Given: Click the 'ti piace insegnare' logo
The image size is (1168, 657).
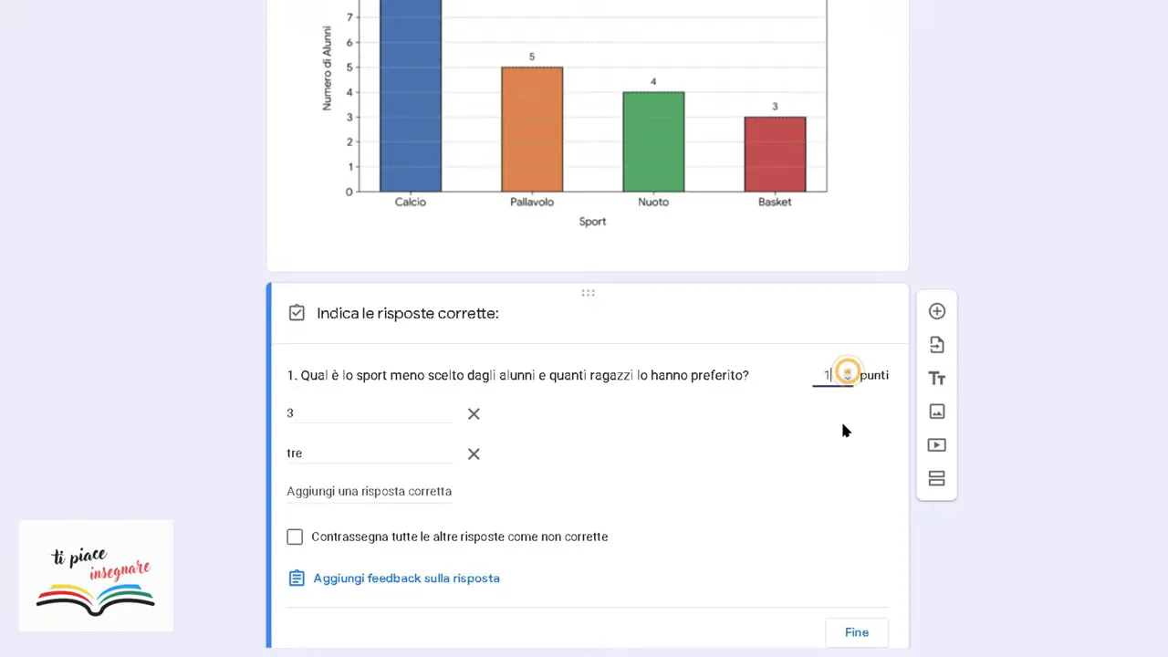Looking at the screenshot, I should [96, 576].
